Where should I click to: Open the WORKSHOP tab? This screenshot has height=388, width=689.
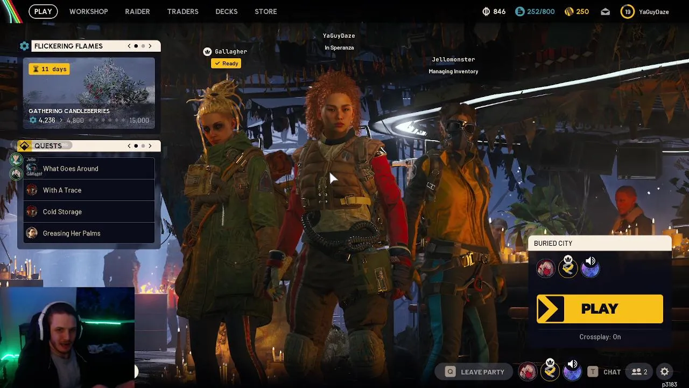(89, 11)
